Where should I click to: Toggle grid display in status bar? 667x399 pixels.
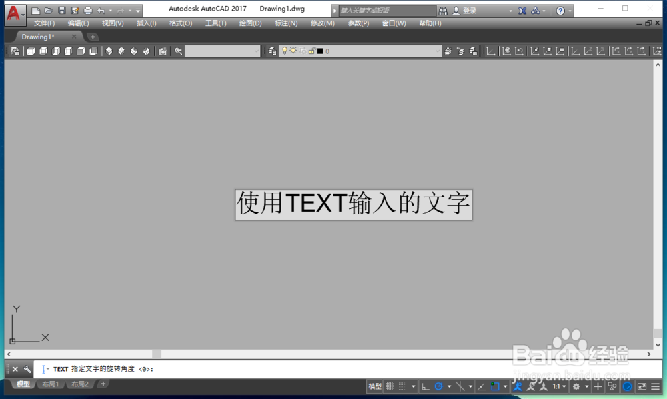click(x=390, y=387)
